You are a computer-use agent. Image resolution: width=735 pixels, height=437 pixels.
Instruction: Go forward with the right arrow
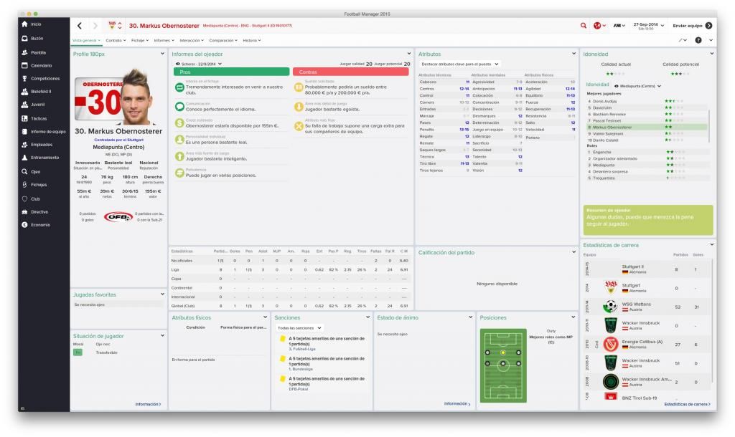(95, 26)
